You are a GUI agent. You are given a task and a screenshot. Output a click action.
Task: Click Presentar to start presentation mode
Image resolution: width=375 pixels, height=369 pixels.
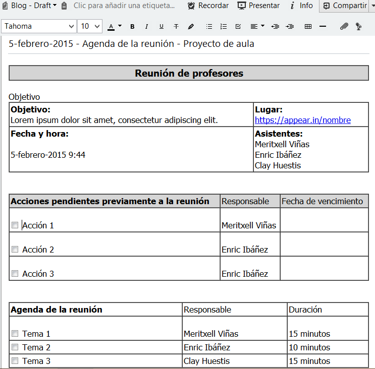click(258, 6)
